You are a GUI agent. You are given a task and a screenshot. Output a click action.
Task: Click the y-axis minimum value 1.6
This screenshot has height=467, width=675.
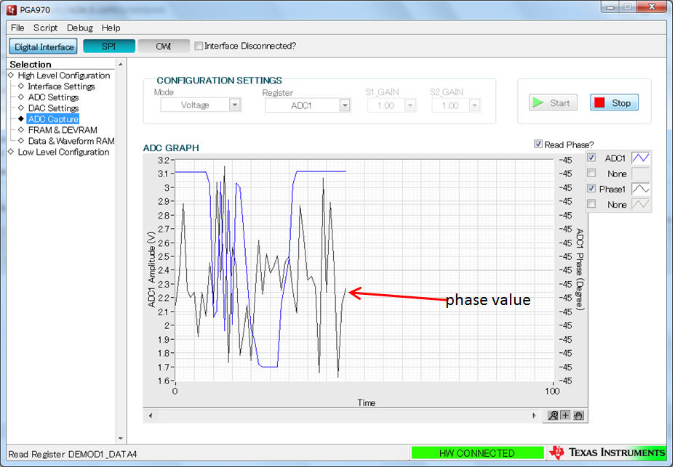164,381
